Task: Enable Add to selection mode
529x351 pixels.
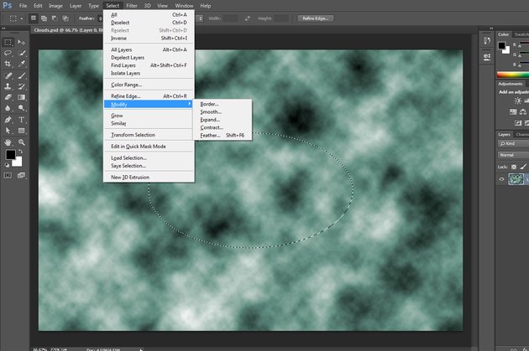Action: (x=44, y=18)
